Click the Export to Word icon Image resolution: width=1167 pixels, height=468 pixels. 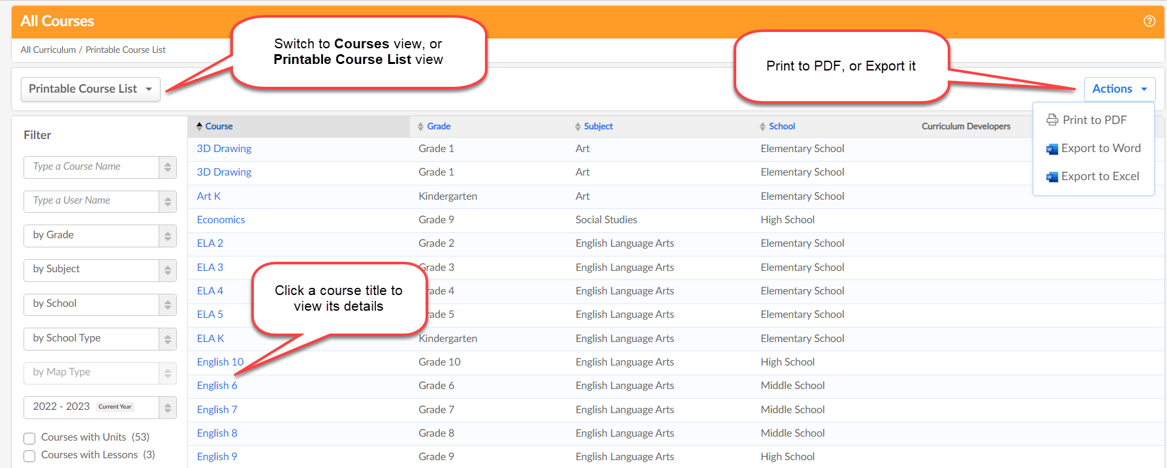(x=1052, y=149)
